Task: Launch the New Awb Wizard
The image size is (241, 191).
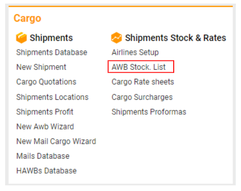Action: point(45,126)
